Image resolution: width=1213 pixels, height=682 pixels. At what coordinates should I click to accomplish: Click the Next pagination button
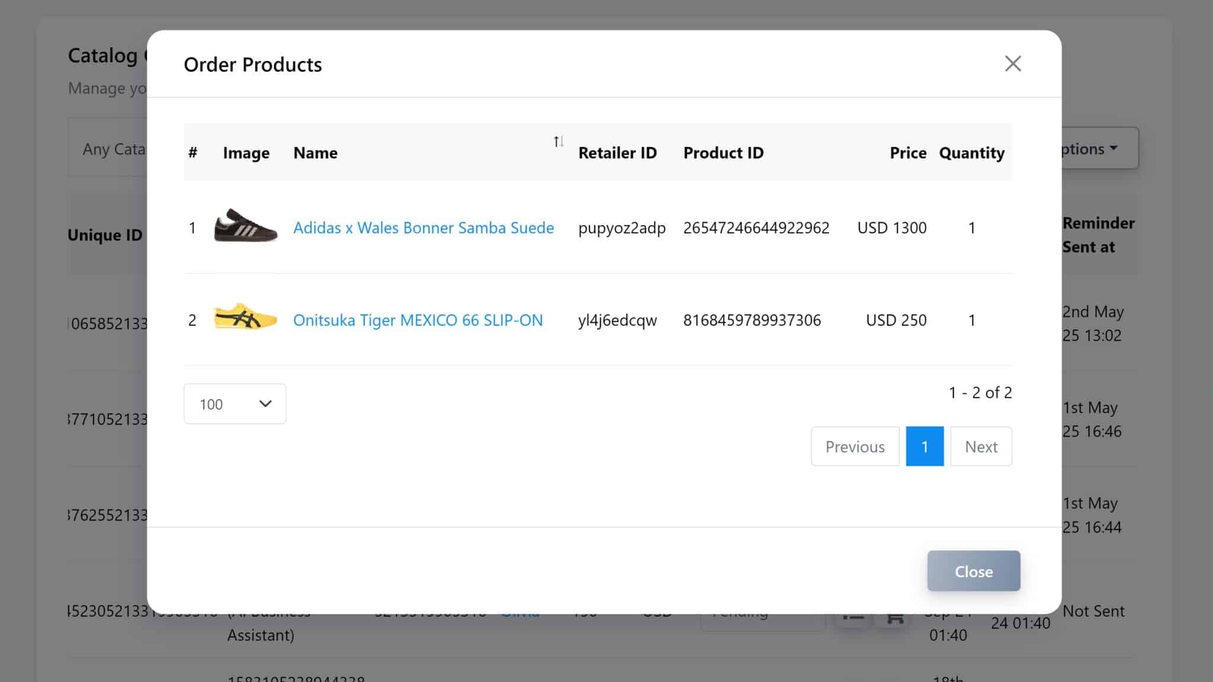pyautogui.click(x=981, y=446)
